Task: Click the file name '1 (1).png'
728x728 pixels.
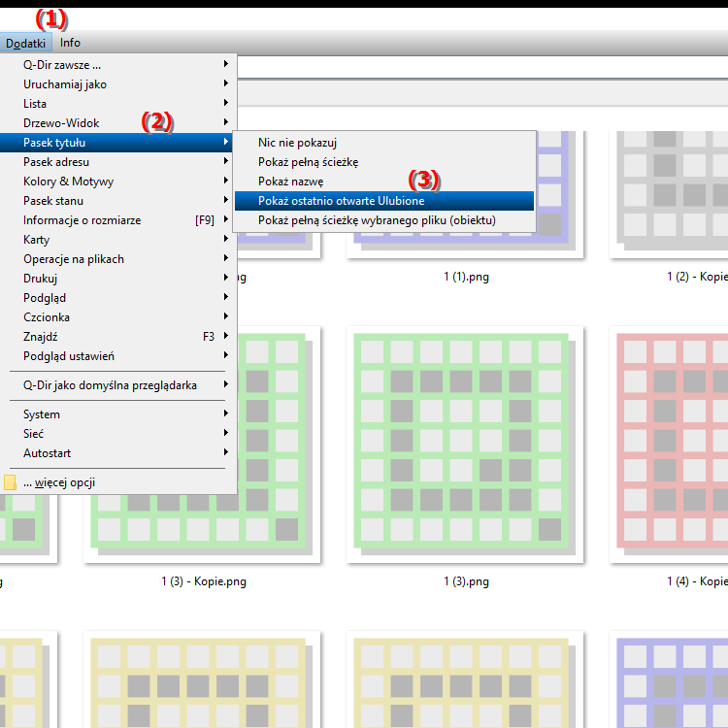Action: [x=466, y=278]
